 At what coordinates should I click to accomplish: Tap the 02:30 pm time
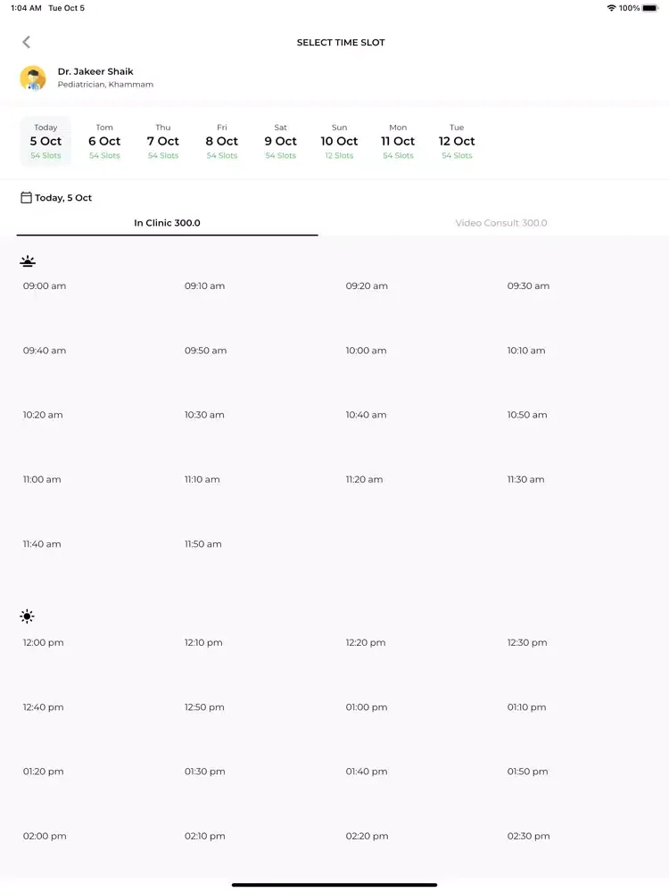(x=528, y=837)
